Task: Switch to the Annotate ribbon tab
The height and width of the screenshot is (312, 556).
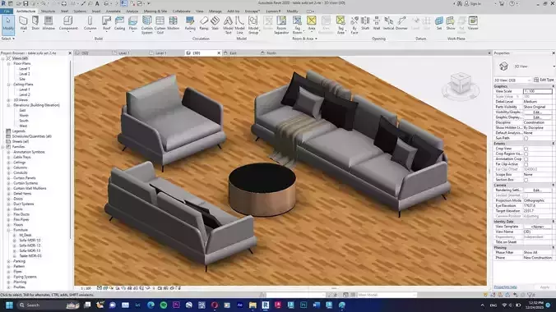Action: click(x=114, y=11)
